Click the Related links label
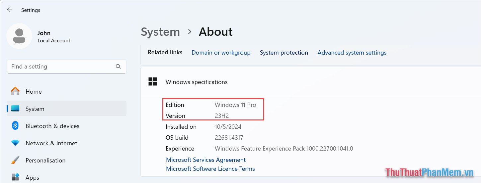This screenshot has height=183, width=481. pos(165,52)
